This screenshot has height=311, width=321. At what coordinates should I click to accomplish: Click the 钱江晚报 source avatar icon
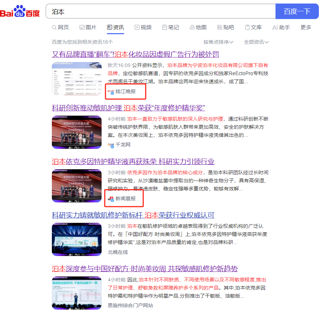tap(111, 92)
